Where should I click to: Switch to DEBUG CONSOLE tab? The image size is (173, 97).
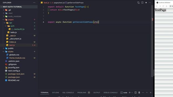pyautogui.click(x=111, y=93)
